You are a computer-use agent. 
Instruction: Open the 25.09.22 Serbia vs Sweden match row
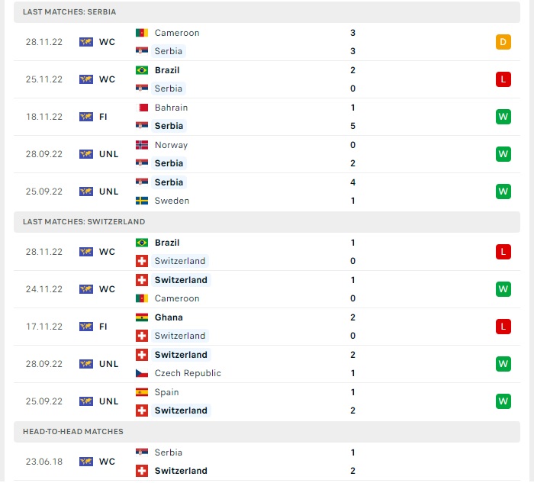[267, 192]
